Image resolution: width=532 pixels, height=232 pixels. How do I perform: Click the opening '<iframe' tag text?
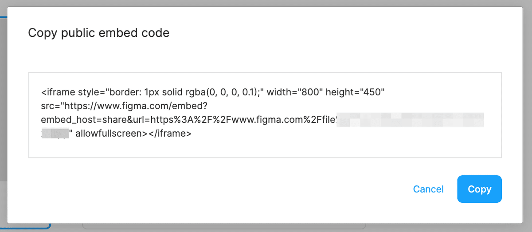click(58, 93)
